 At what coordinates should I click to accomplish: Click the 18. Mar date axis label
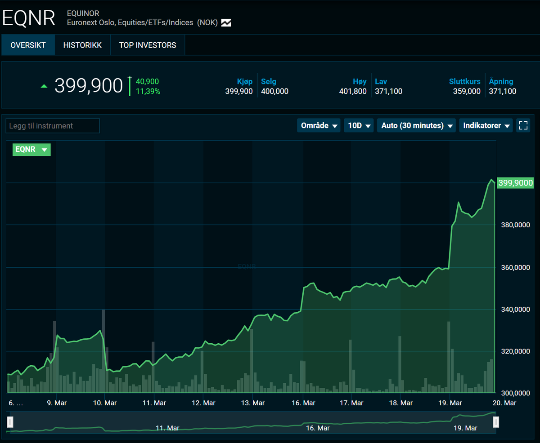[x=400, y=403]
